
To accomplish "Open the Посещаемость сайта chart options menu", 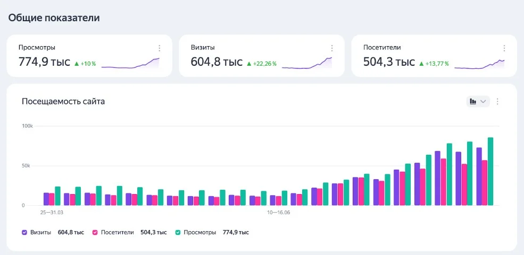I will pos(497,102).
